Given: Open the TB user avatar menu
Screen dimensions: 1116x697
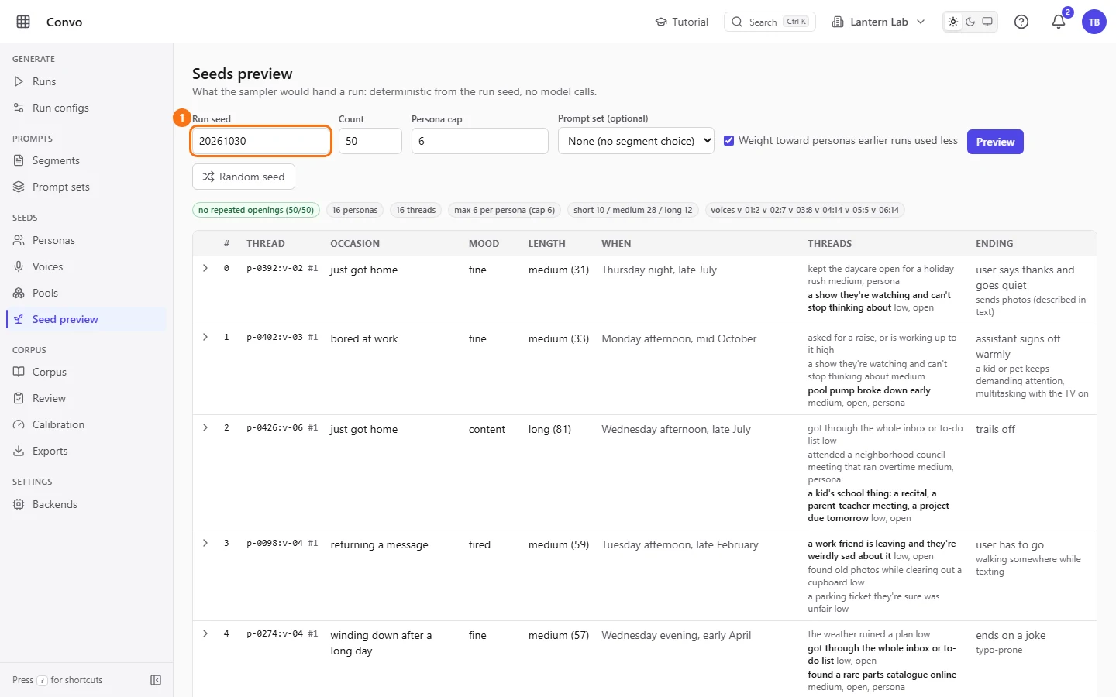Looking at the screenshot, I should (1094, 22).
